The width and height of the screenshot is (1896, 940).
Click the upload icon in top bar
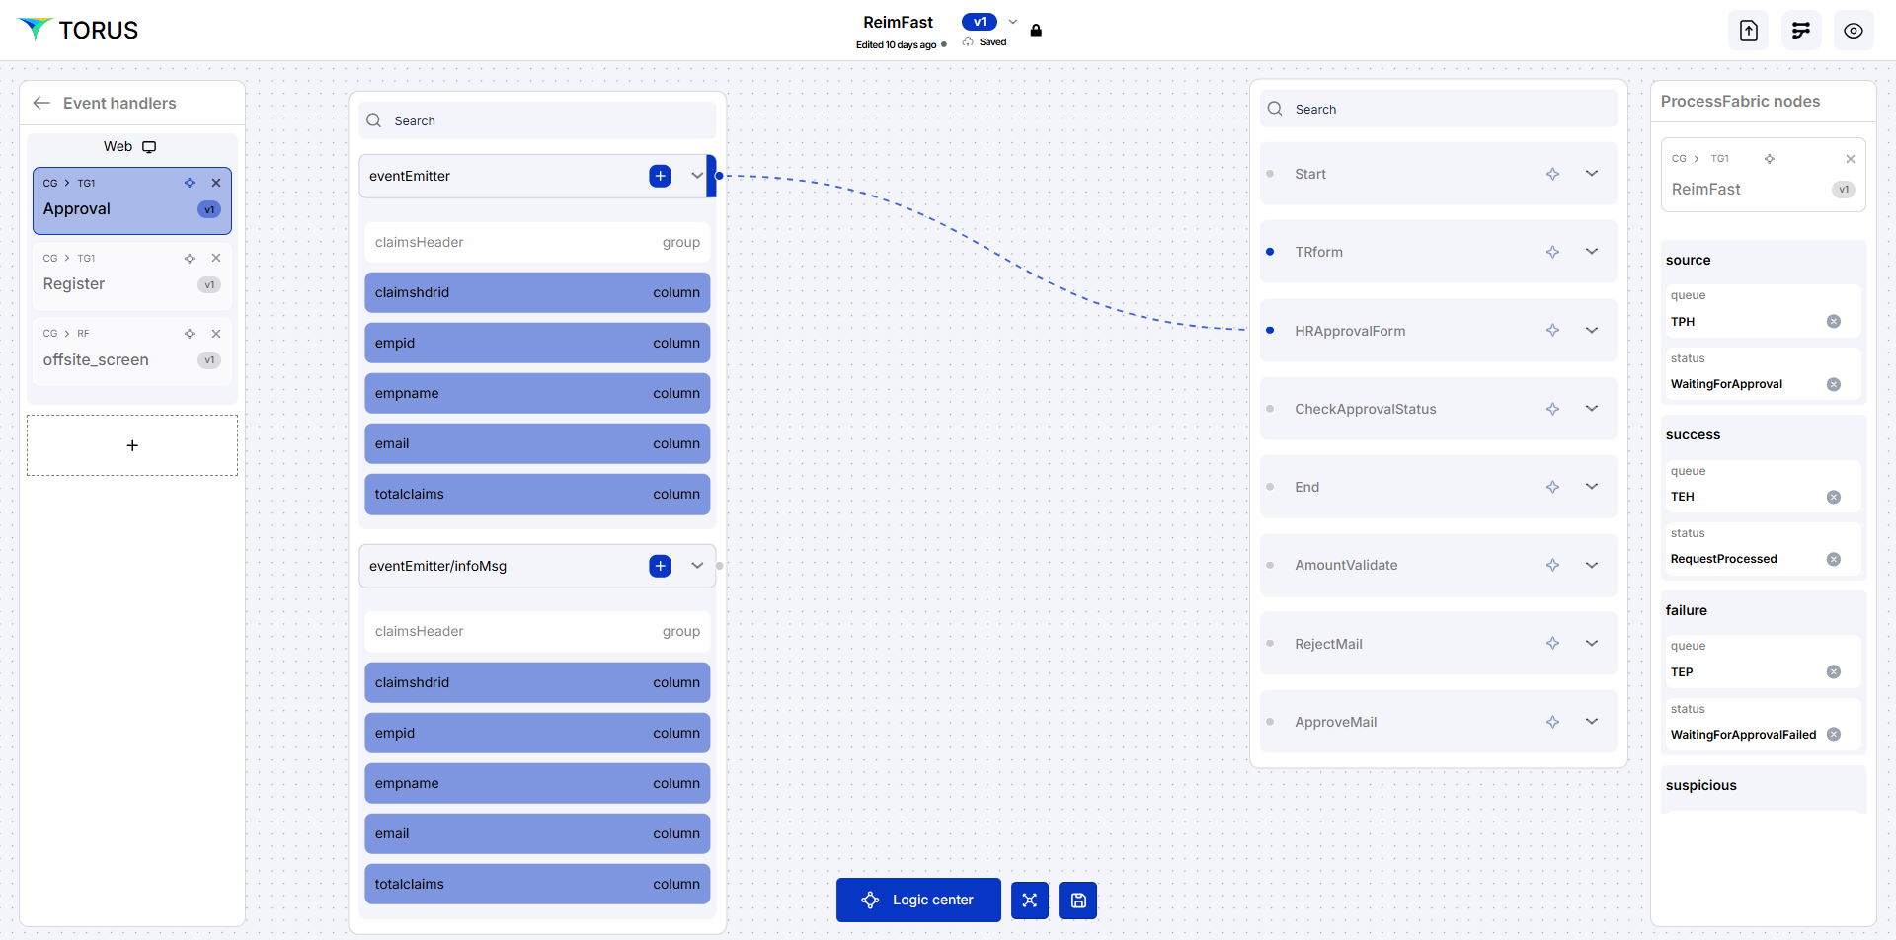[1748, 31]
